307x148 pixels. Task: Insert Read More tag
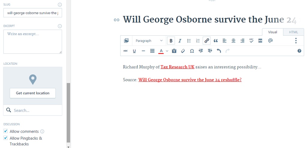[x=260, y=41]
